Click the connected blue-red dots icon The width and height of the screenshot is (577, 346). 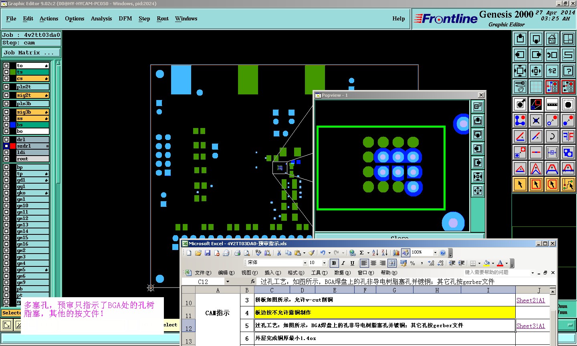coord(520,120)
